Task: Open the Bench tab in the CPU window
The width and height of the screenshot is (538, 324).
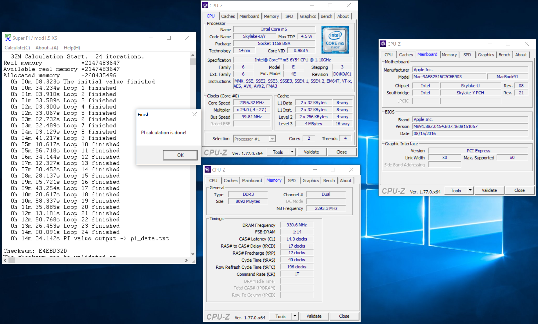Action: coord(326,16)
